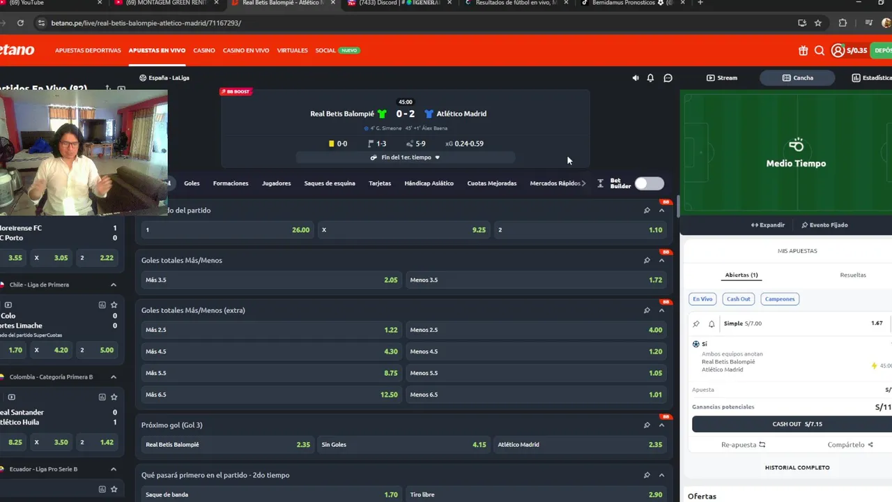This screenshot has width=892, height=502.
Task: Favorite the Colo Colo match star
Action: point(114,305)
